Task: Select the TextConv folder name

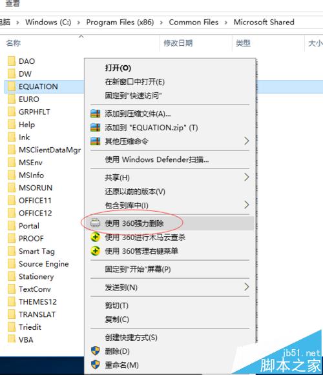Action: [x=35, y=289]
